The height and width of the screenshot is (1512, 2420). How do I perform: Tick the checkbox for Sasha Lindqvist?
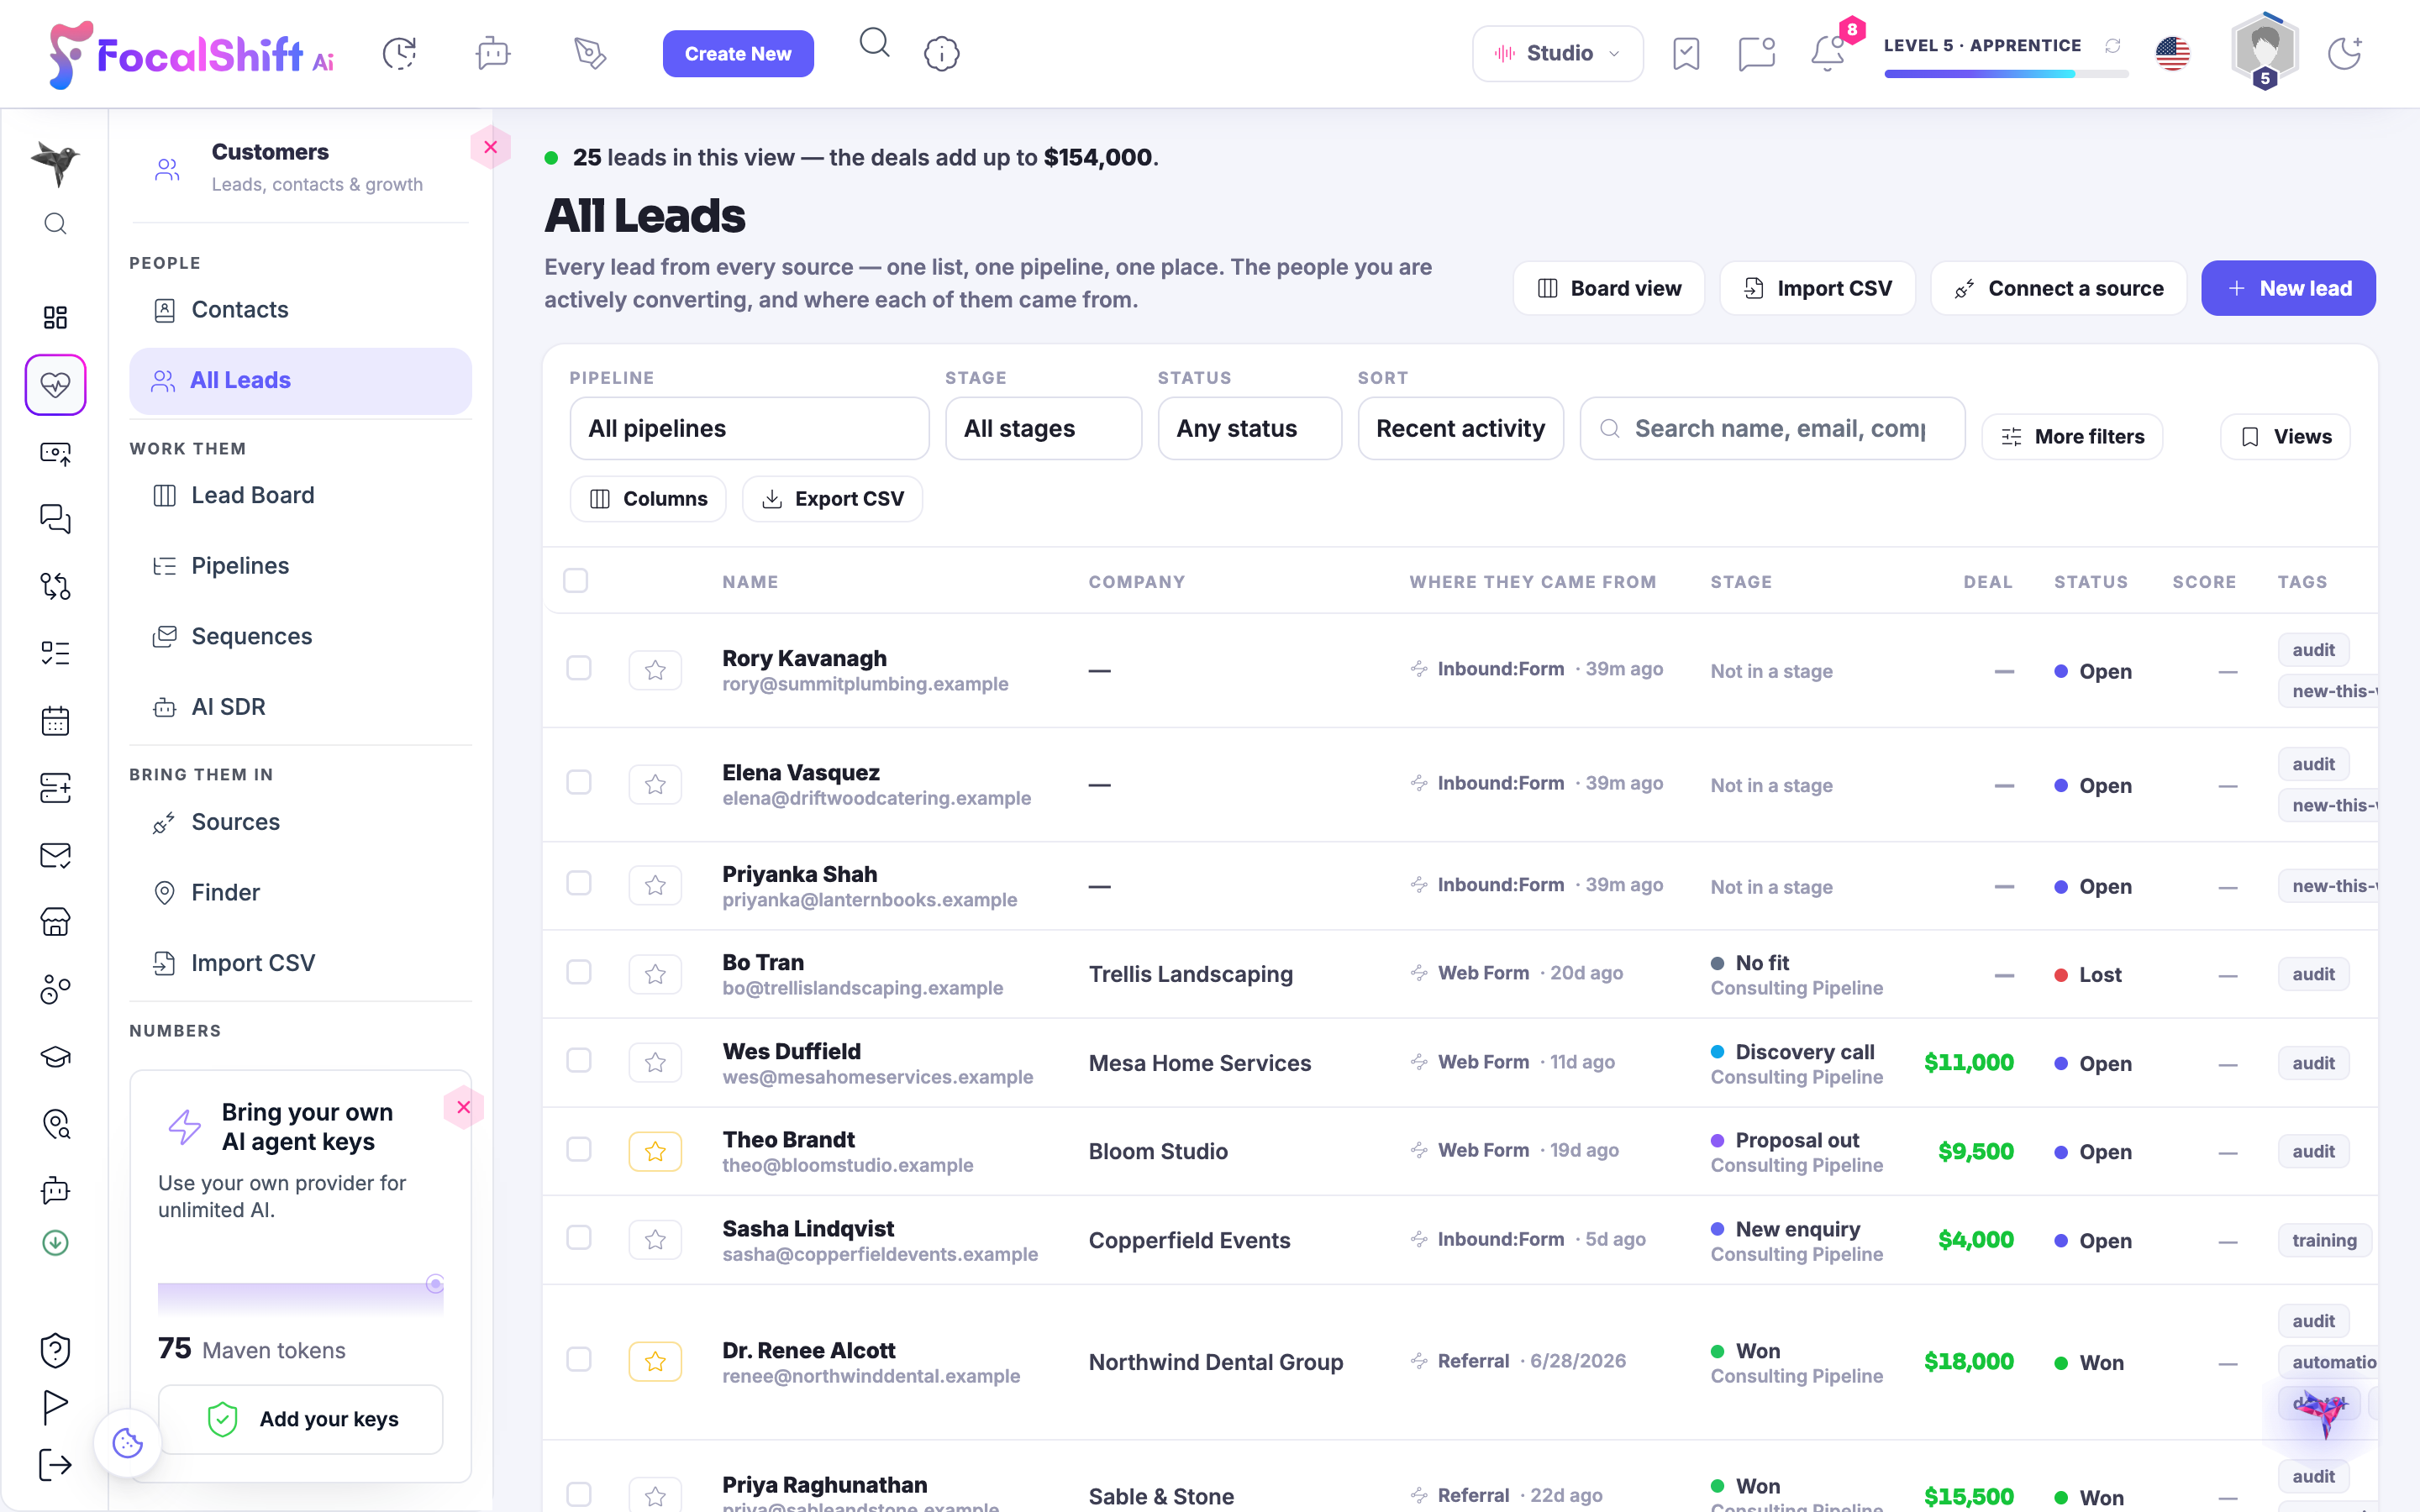point(578,1237)
